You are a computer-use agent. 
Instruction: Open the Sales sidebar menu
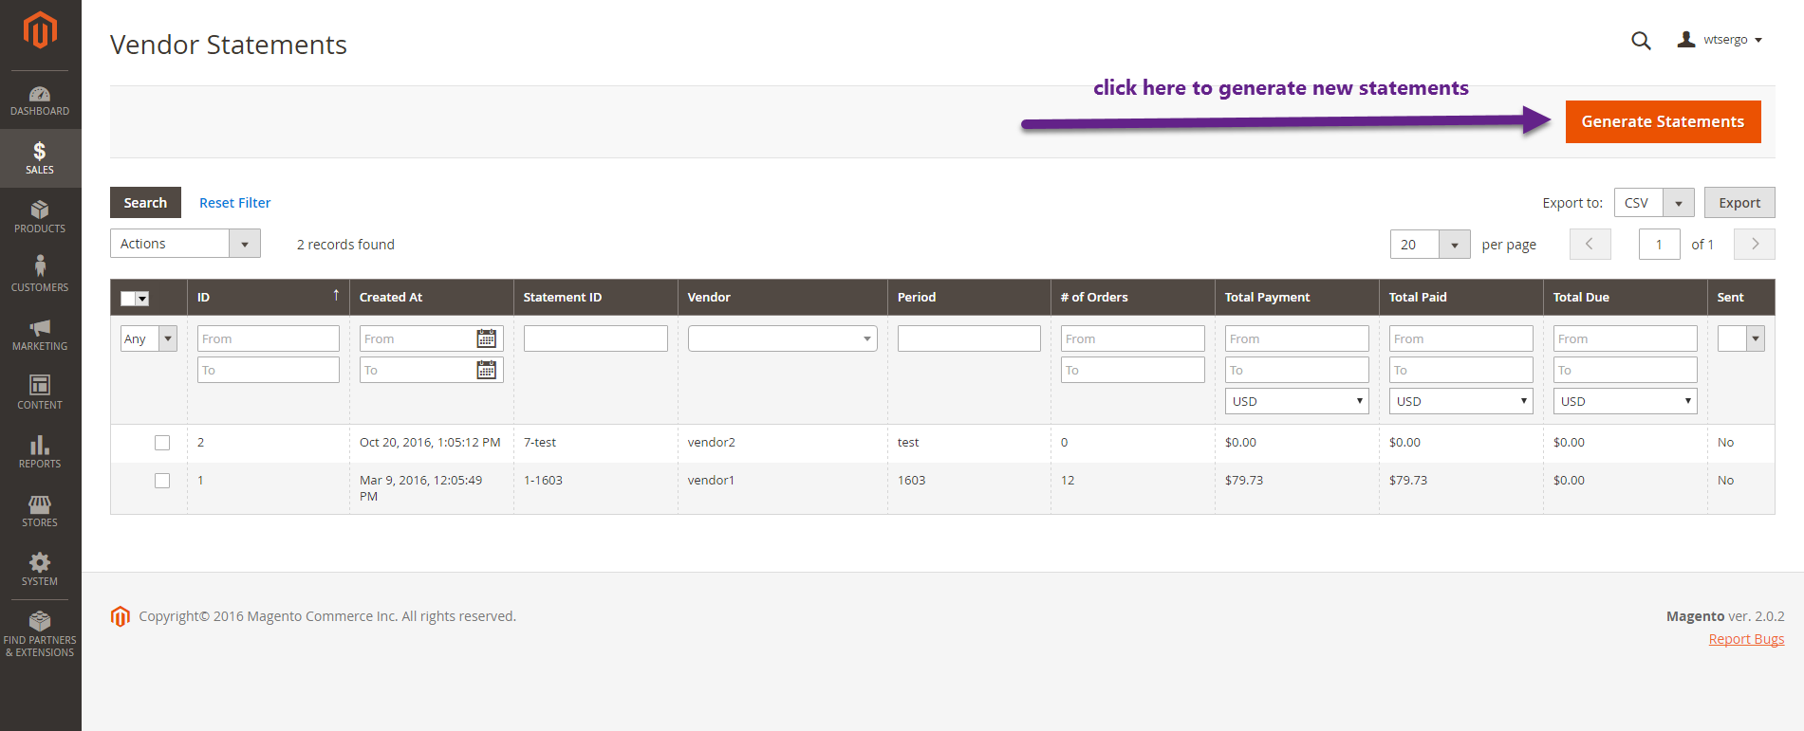click(40, 158)
